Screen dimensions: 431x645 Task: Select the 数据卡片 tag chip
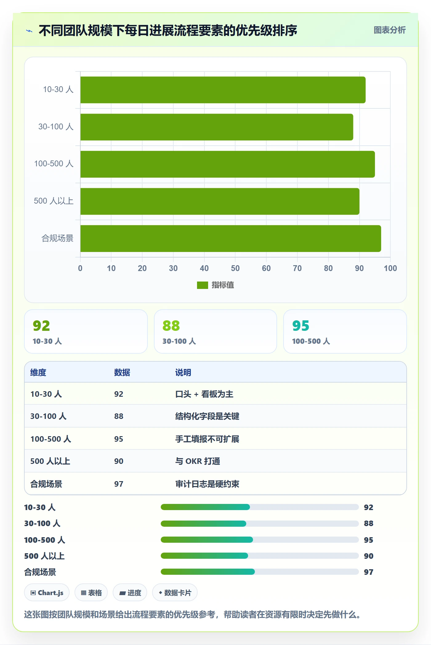[175, 593]
